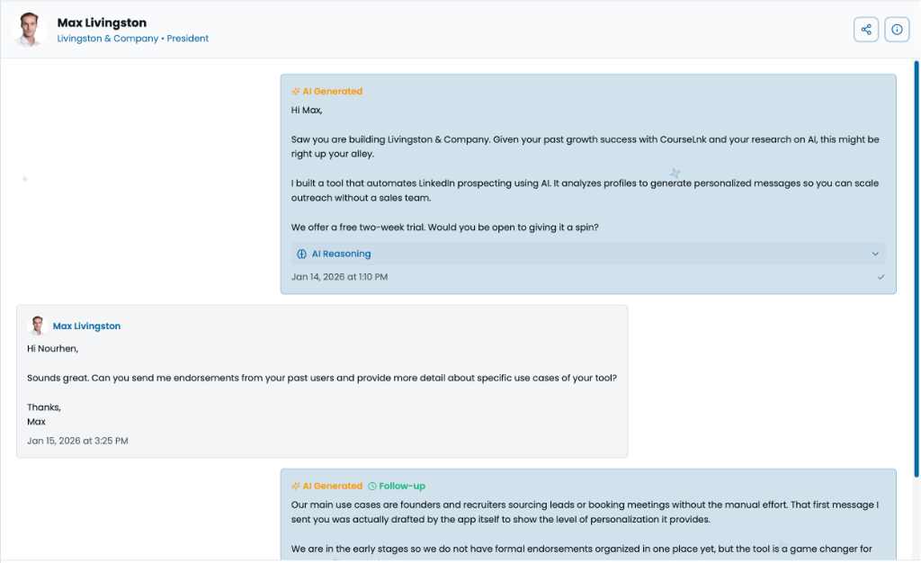This screenshot has width=921, height=563.
Task: Click the sparkle icon on the Follow-up message
Action: tap(296, 487)
